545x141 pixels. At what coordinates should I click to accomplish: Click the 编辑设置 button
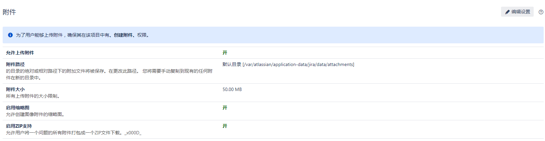(x=517, y=12)
